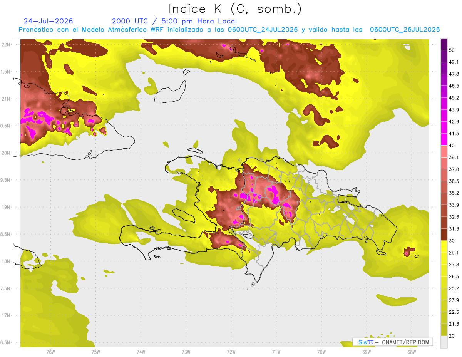Click the 9.5N latitude label
This screenshot has width=462, height=357.
[6, 180]
